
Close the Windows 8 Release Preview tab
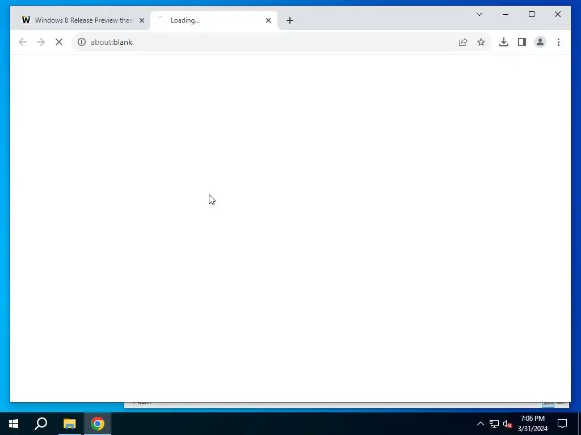[x=141, y=20]
